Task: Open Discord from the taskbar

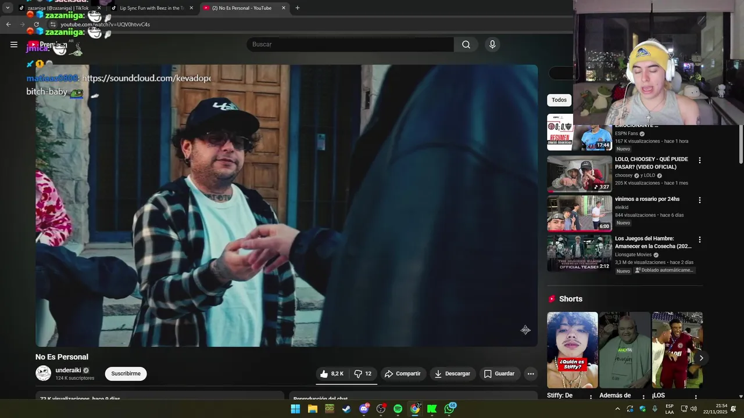Action: [364, 409]
